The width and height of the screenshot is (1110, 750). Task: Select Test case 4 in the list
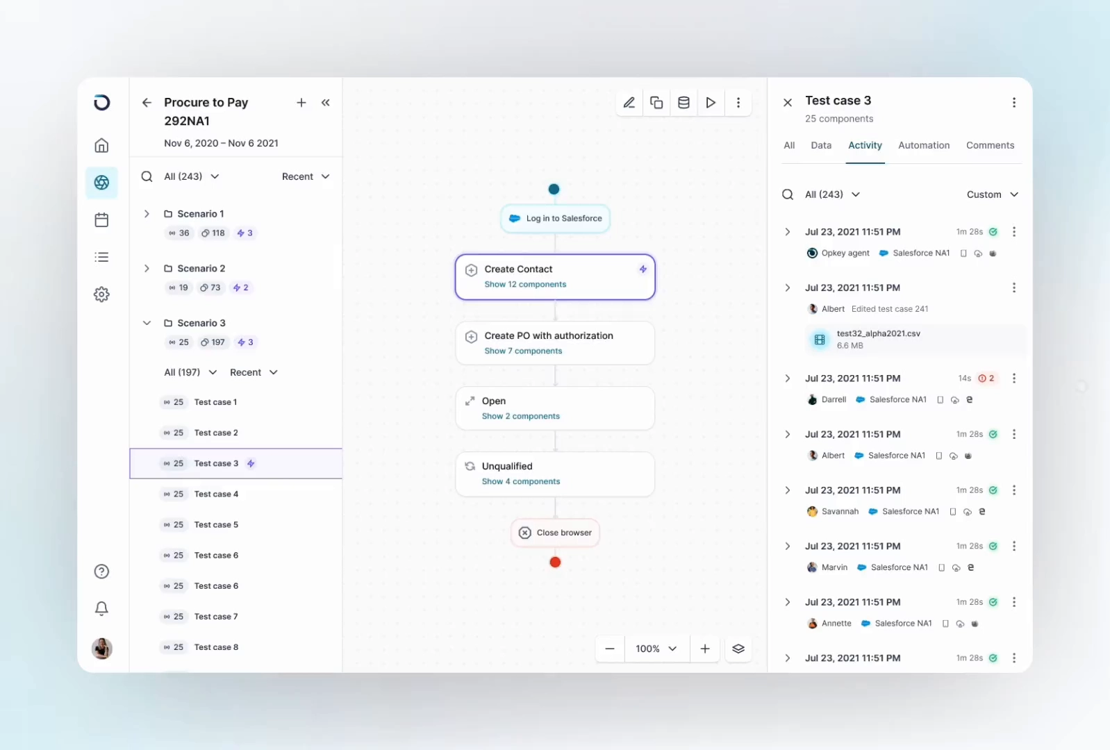tap(216, 494)
